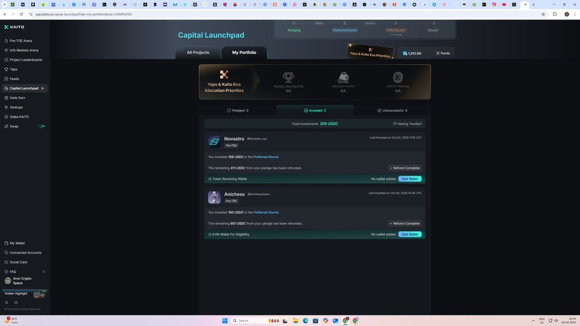Switch to the My Portfolio tab
This screenshot has height=326, width=580.
244,53
